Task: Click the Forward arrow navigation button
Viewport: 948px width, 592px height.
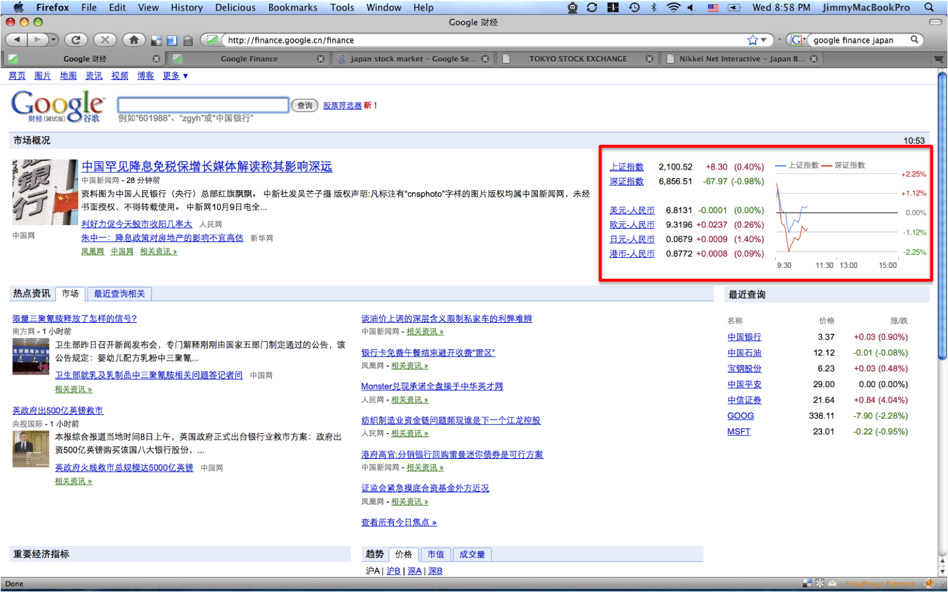Action: pyautogui.click(x=38, y=40)
